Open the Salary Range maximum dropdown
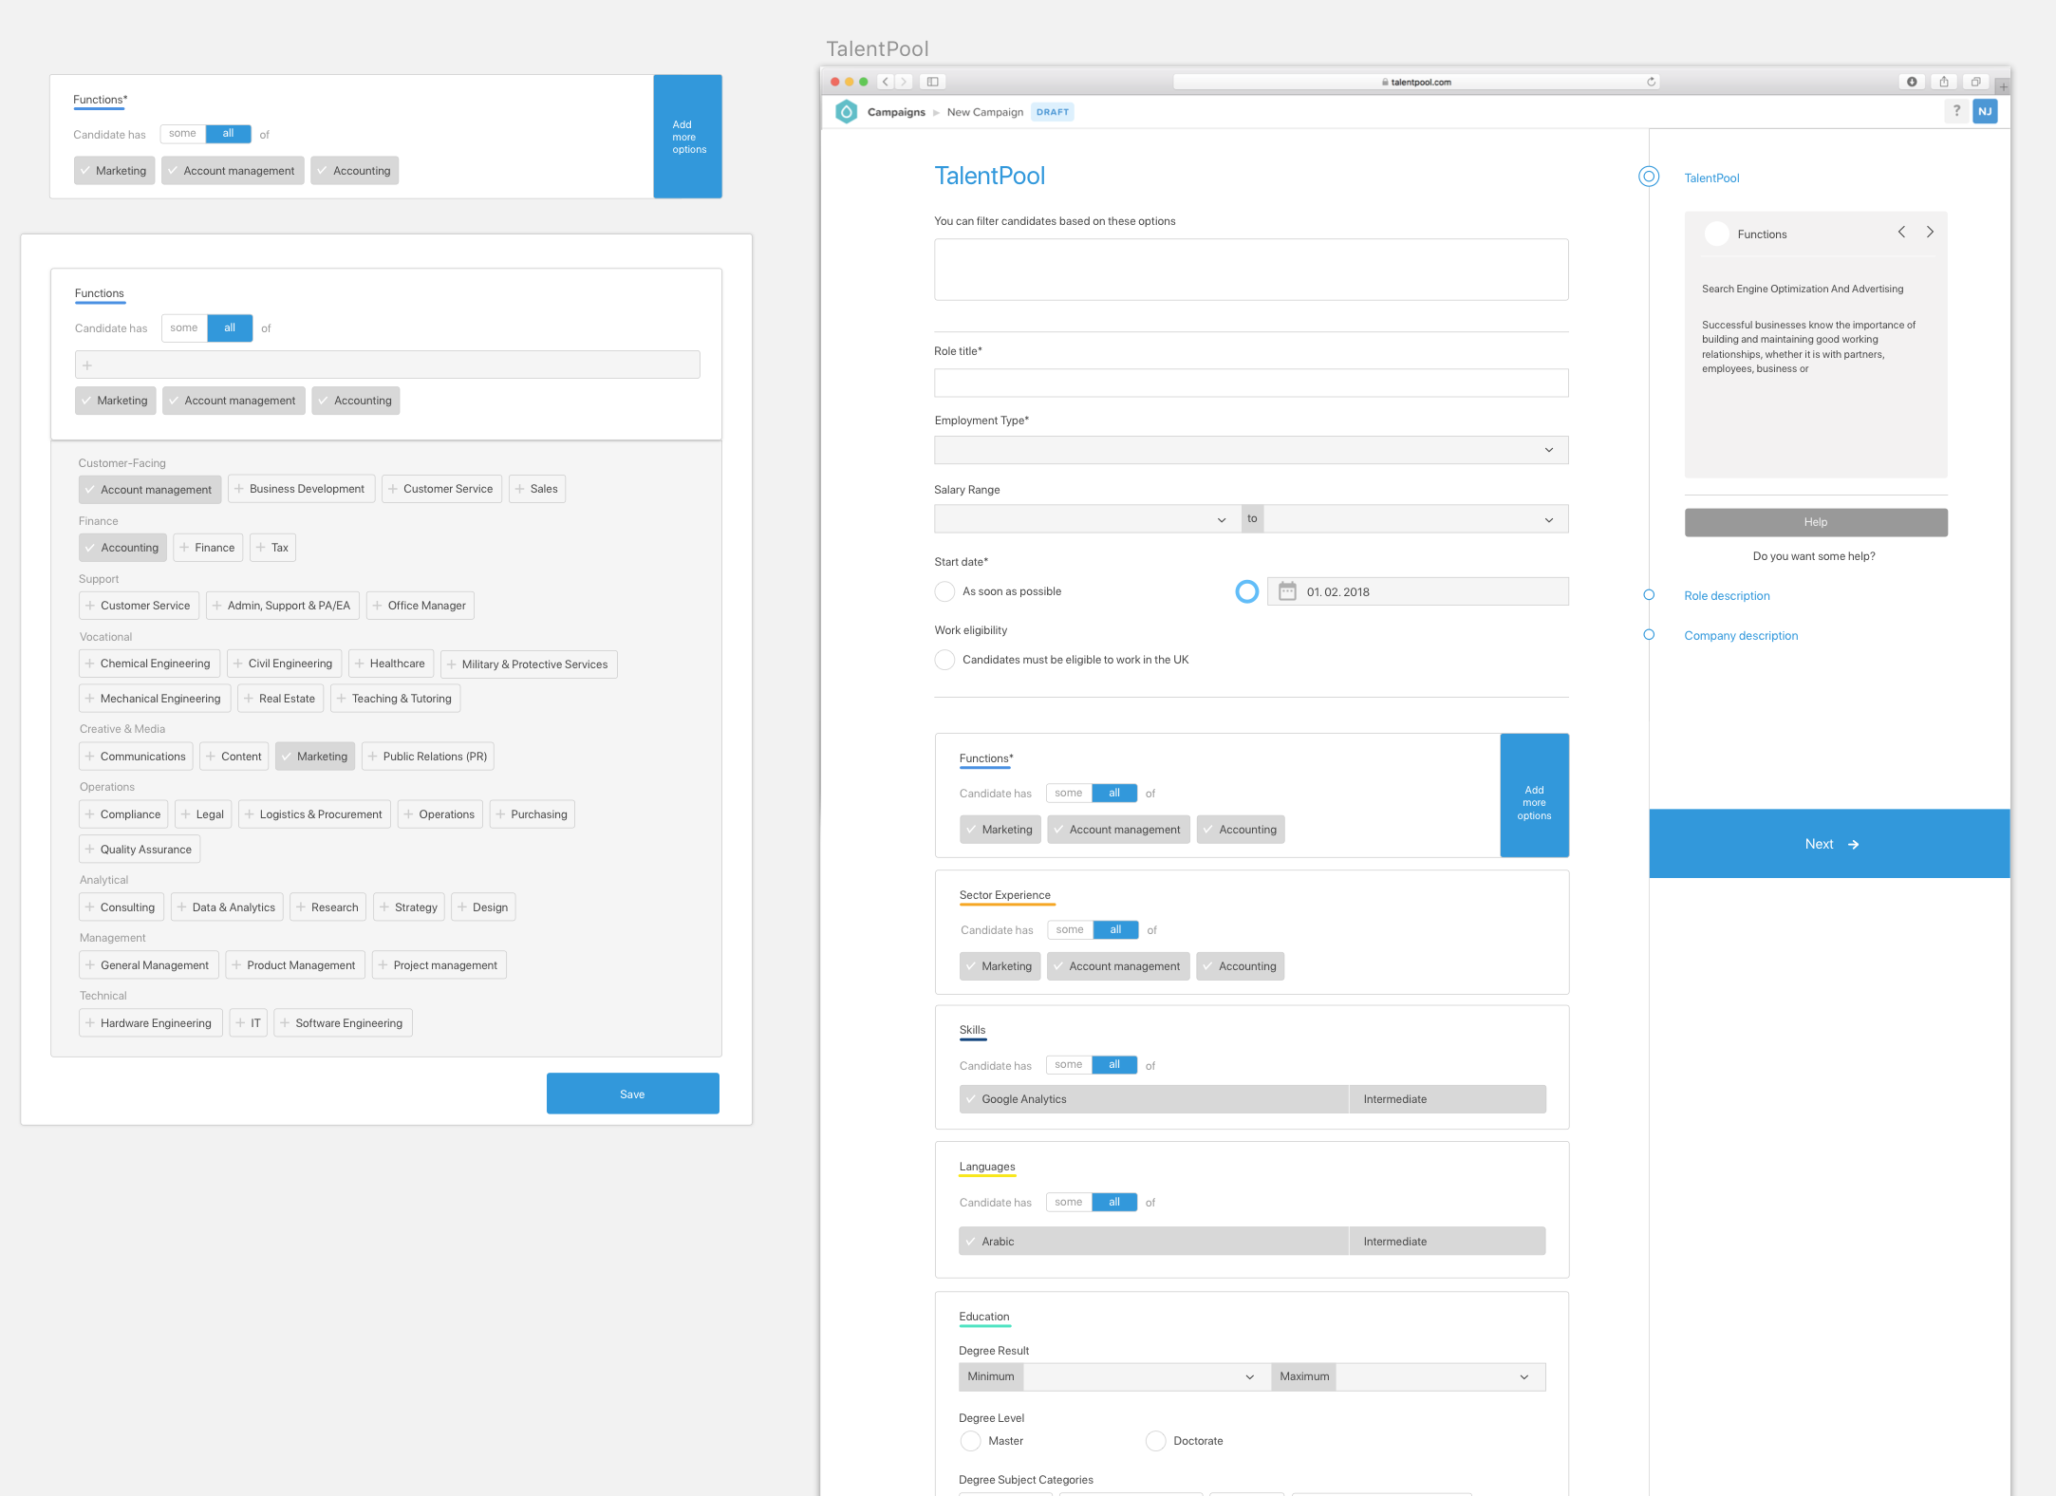This screenshot has height=1496, width=2056. pos(1415,519)
